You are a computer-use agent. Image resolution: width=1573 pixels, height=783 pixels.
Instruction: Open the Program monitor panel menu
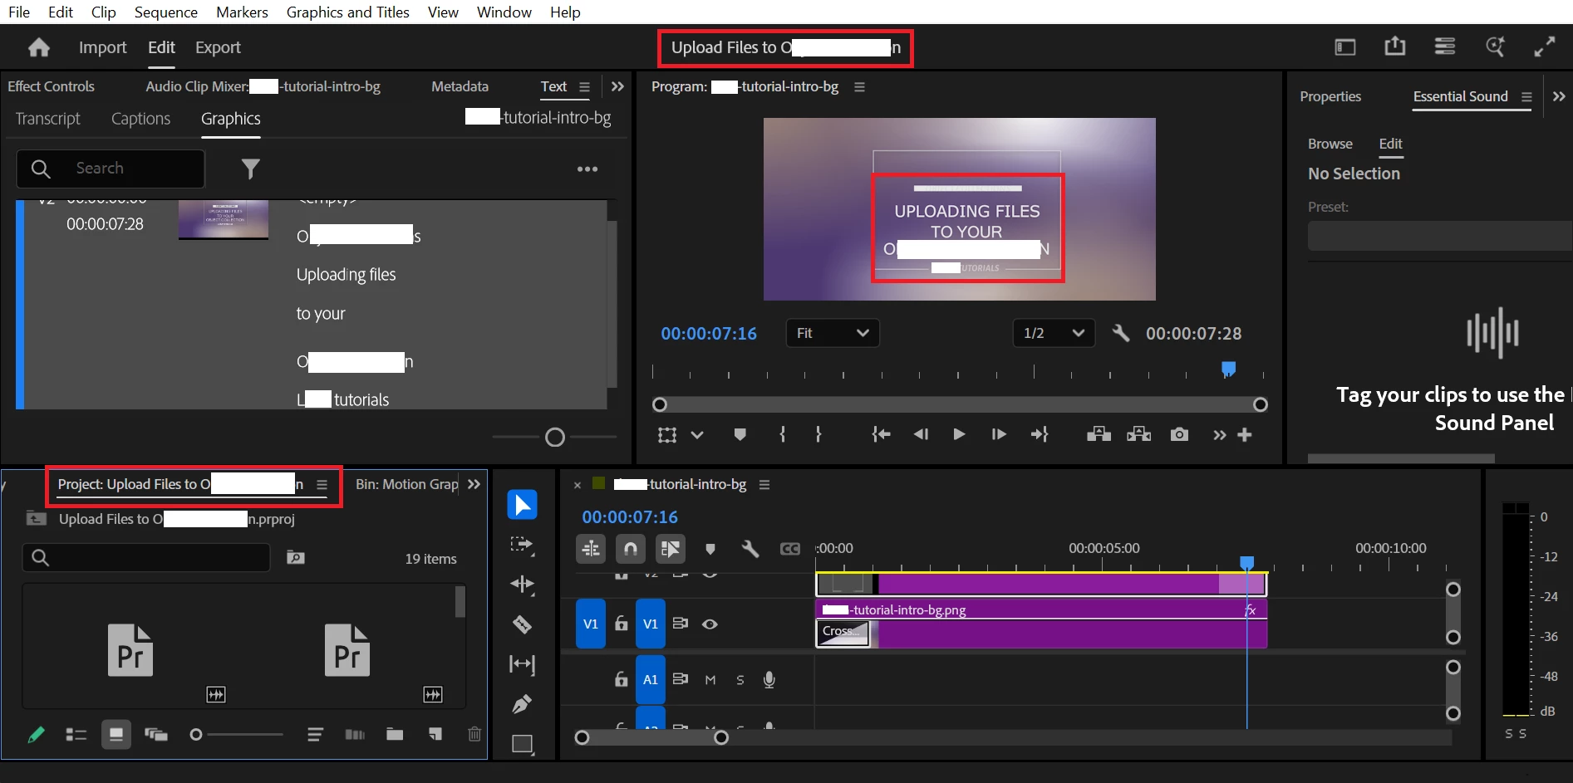click(860, 86)
